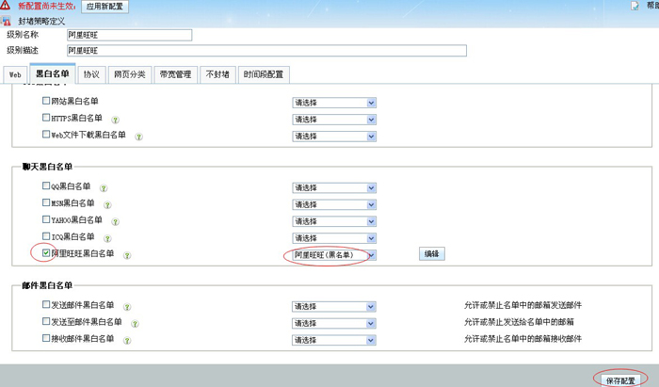
Task: Uncheck the 阿里旺旺黑白名单 checkbox
Action: [46, 253]
